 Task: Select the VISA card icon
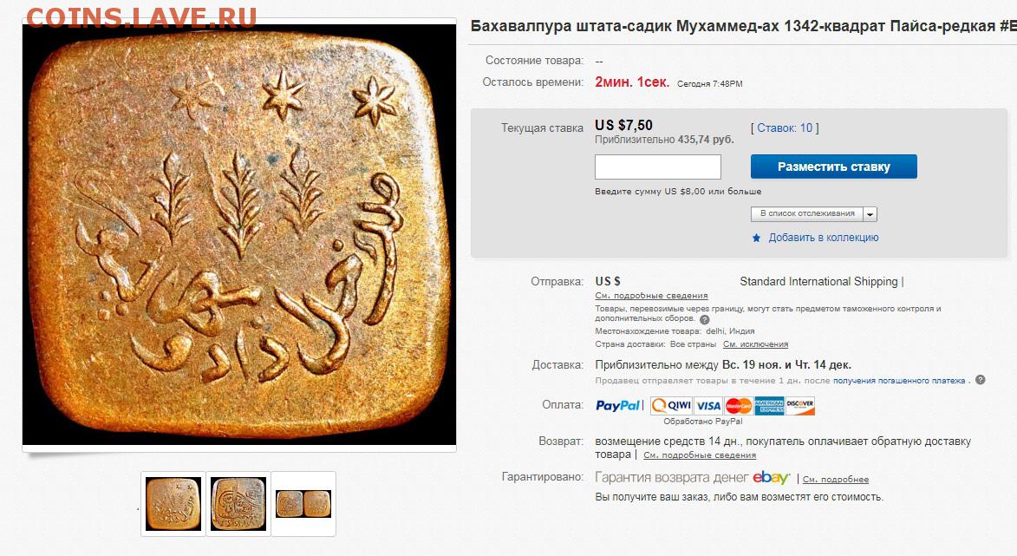tap(708, 405)
